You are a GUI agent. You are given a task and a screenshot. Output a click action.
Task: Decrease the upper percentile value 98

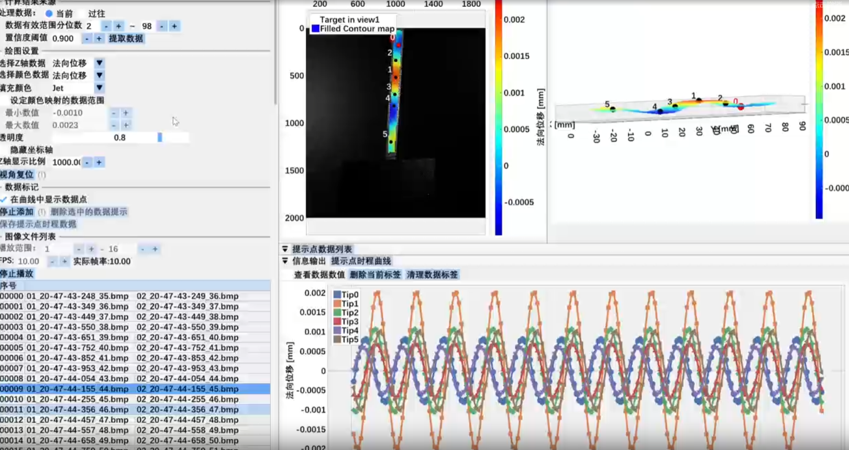[162, 26]
